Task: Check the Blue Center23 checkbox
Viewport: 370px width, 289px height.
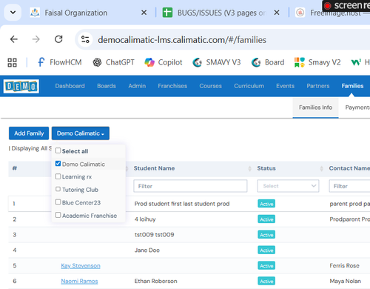Action: 58,202
